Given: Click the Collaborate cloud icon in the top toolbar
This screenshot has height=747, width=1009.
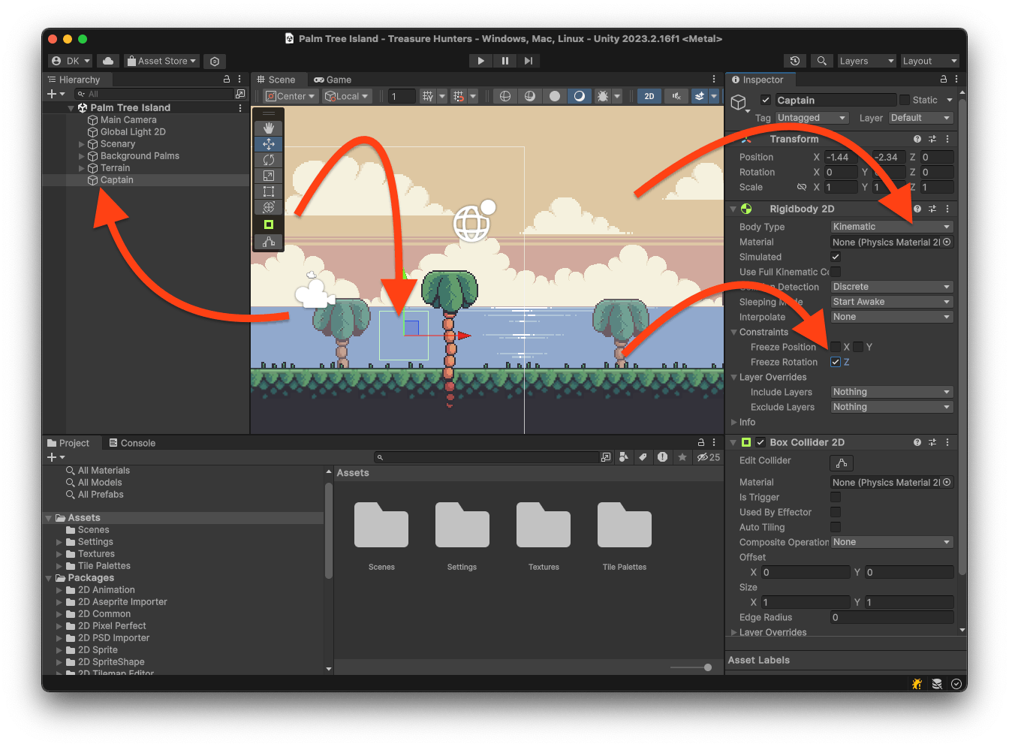Looking at the screenshot, I should 107,61.
